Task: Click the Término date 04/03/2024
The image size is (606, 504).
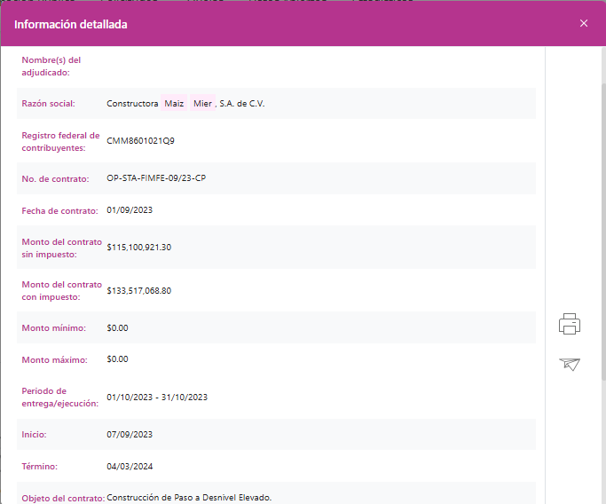Action: 130,466
